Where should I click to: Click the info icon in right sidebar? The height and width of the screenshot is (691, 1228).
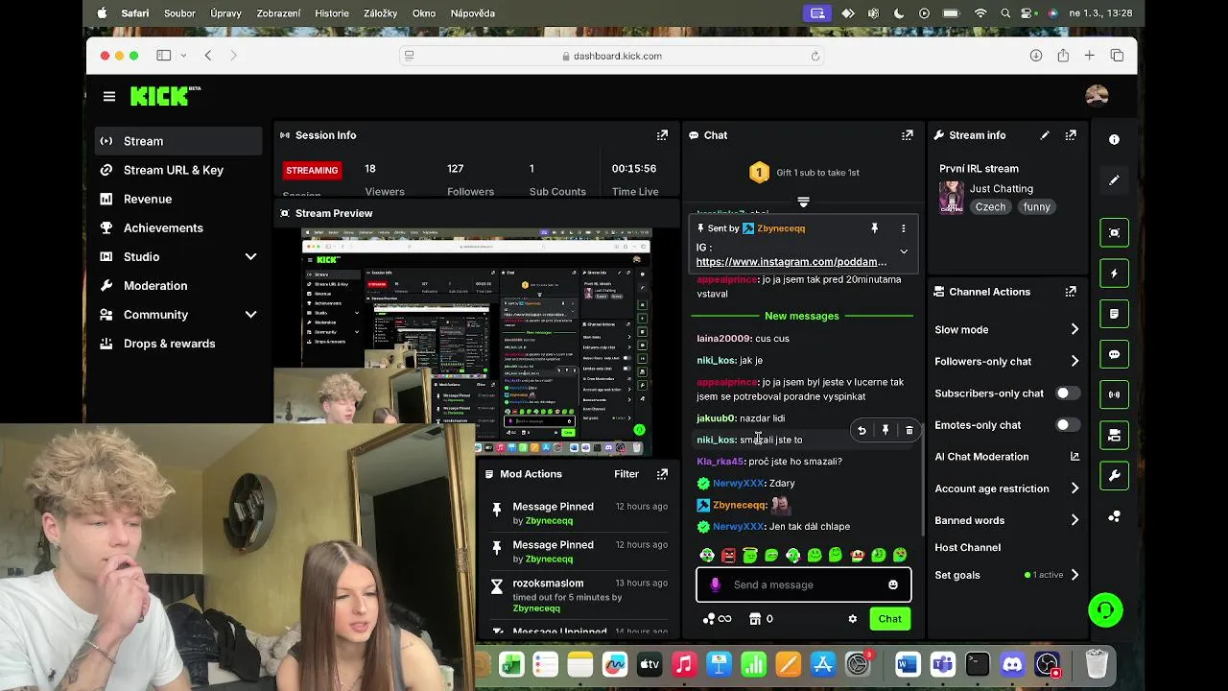pos(1114,140)
